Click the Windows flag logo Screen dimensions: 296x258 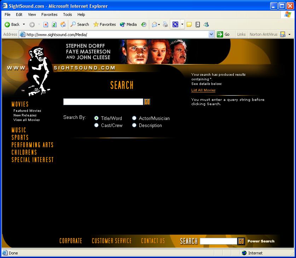[288, 15]
